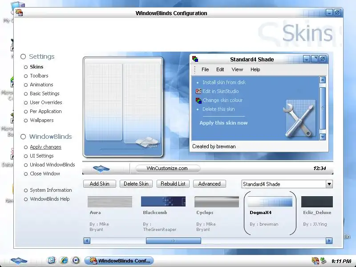Click the Standard4 Shade preview window icon
This screenshot has width=356, height=267.
(195, 59)
